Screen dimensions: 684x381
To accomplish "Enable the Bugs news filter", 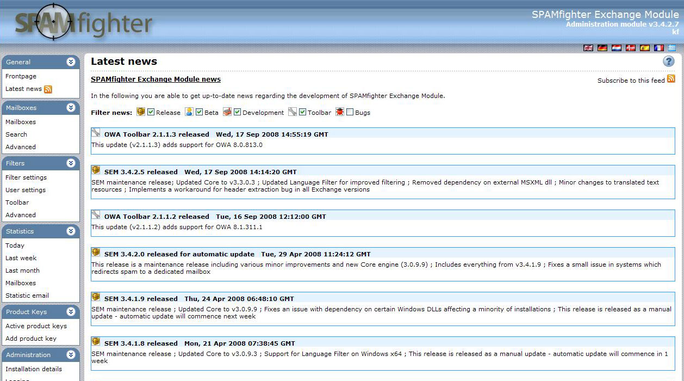I will 350,112.
